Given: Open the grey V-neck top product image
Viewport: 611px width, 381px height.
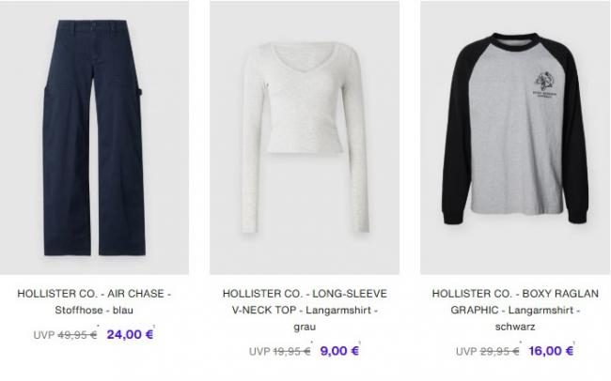Looking at the screenshot, I should (x=305, y=138).
